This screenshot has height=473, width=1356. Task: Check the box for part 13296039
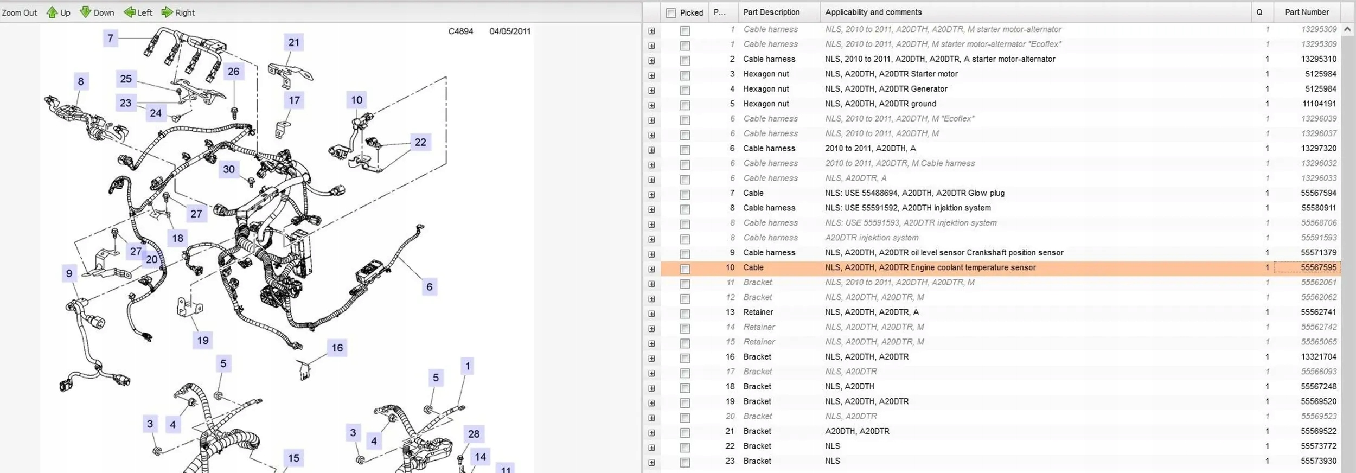pyautogui.click(x=685, y=120)
